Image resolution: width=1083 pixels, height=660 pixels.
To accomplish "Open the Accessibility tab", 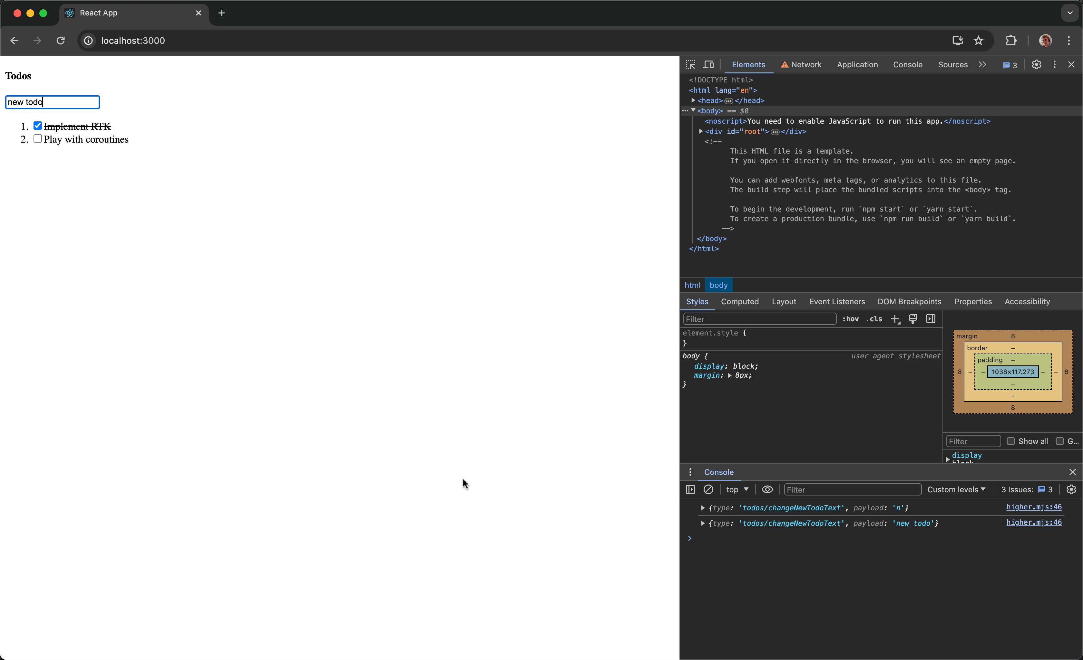I will 1027,302.
